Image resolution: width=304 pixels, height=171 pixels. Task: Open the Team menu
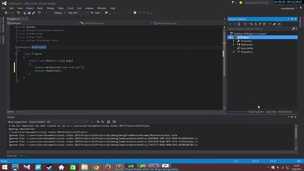click(x=60, y=8)
